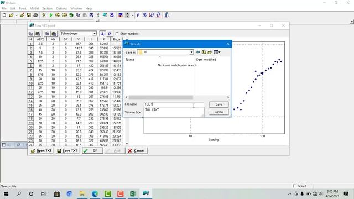Click right arrow of Save As scrollbar

[x=228, y=97]
